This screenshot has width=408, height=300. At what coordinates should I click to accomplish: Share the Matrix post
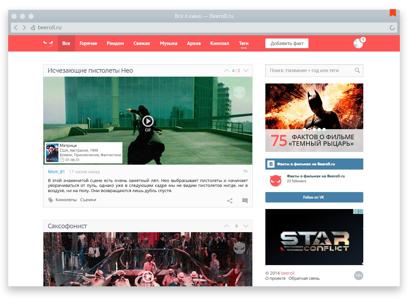(230, 201)
